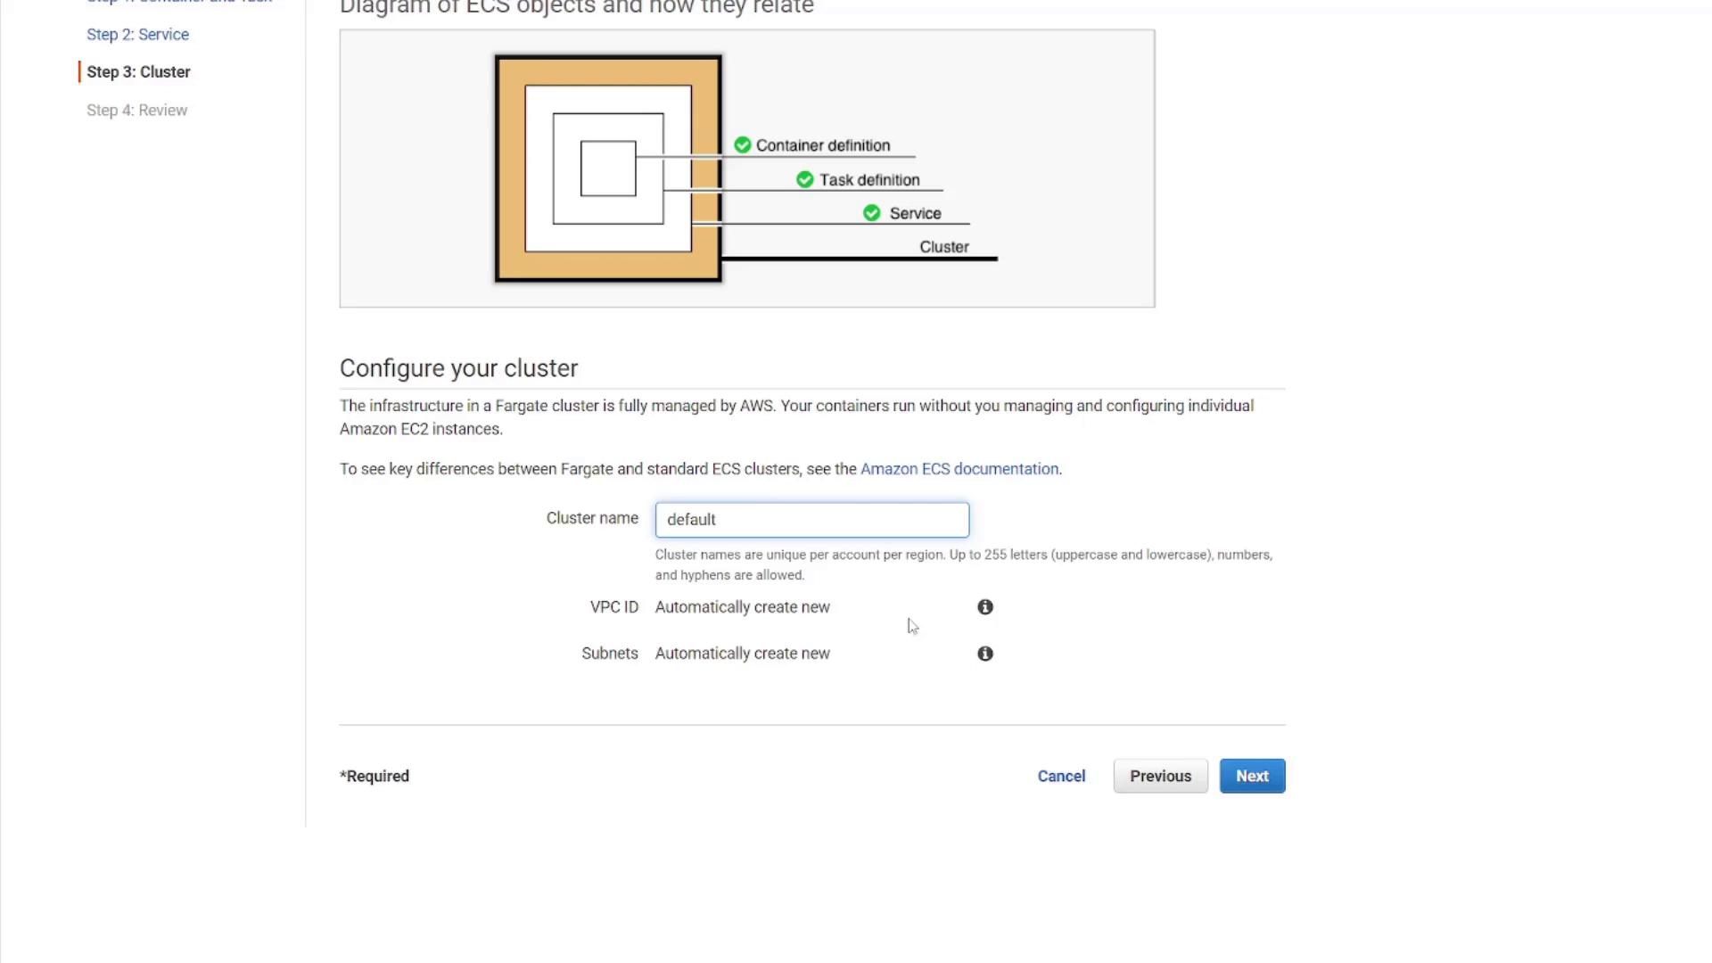This screenshot has height=963, width=1712.
Task: Click the Subnets 'Automatically create new' text
Action: (x=742, y=654)
